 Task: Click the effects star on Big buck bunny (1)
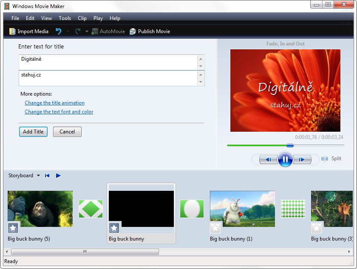coord(215,228)
